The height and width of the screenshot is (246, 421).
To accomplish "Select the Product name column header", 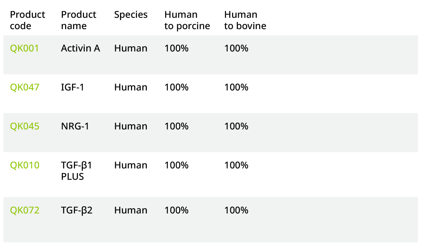I will [x=79, y=20].
